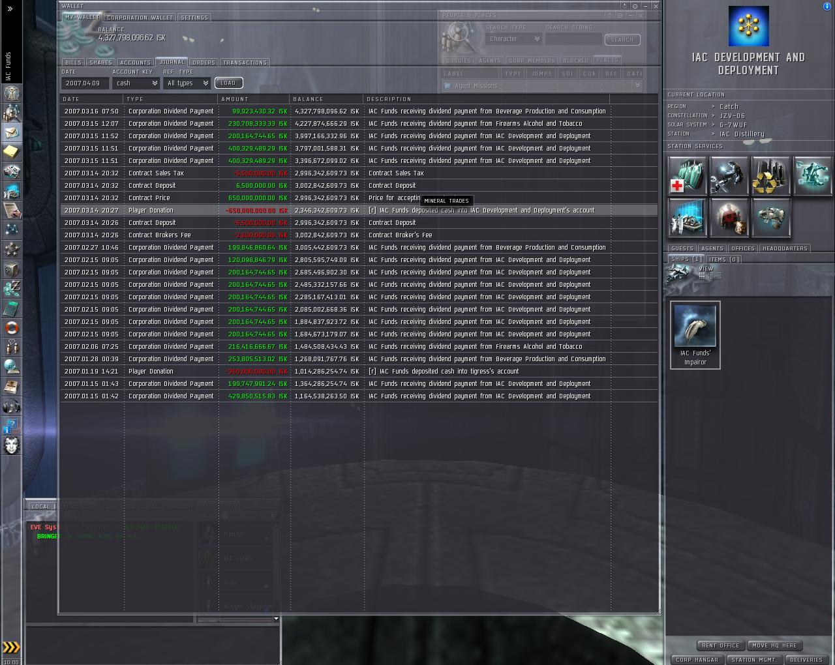835x665 pixels.
Task: Open the cube-shaped sidebar icon
Action: pyautogui.click(x=12, y=269)
